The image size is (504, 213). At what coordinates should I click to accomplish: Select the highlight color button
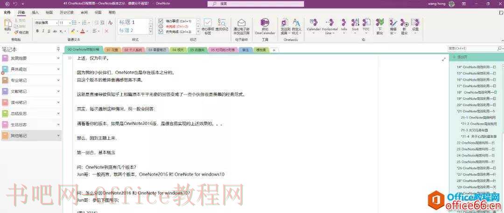click(73, 31)
